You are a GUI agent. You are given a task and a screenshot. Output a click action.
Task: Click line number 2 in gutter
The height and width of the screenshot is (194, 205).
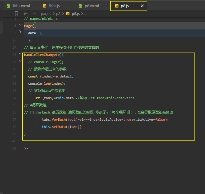tap(15, 26)
